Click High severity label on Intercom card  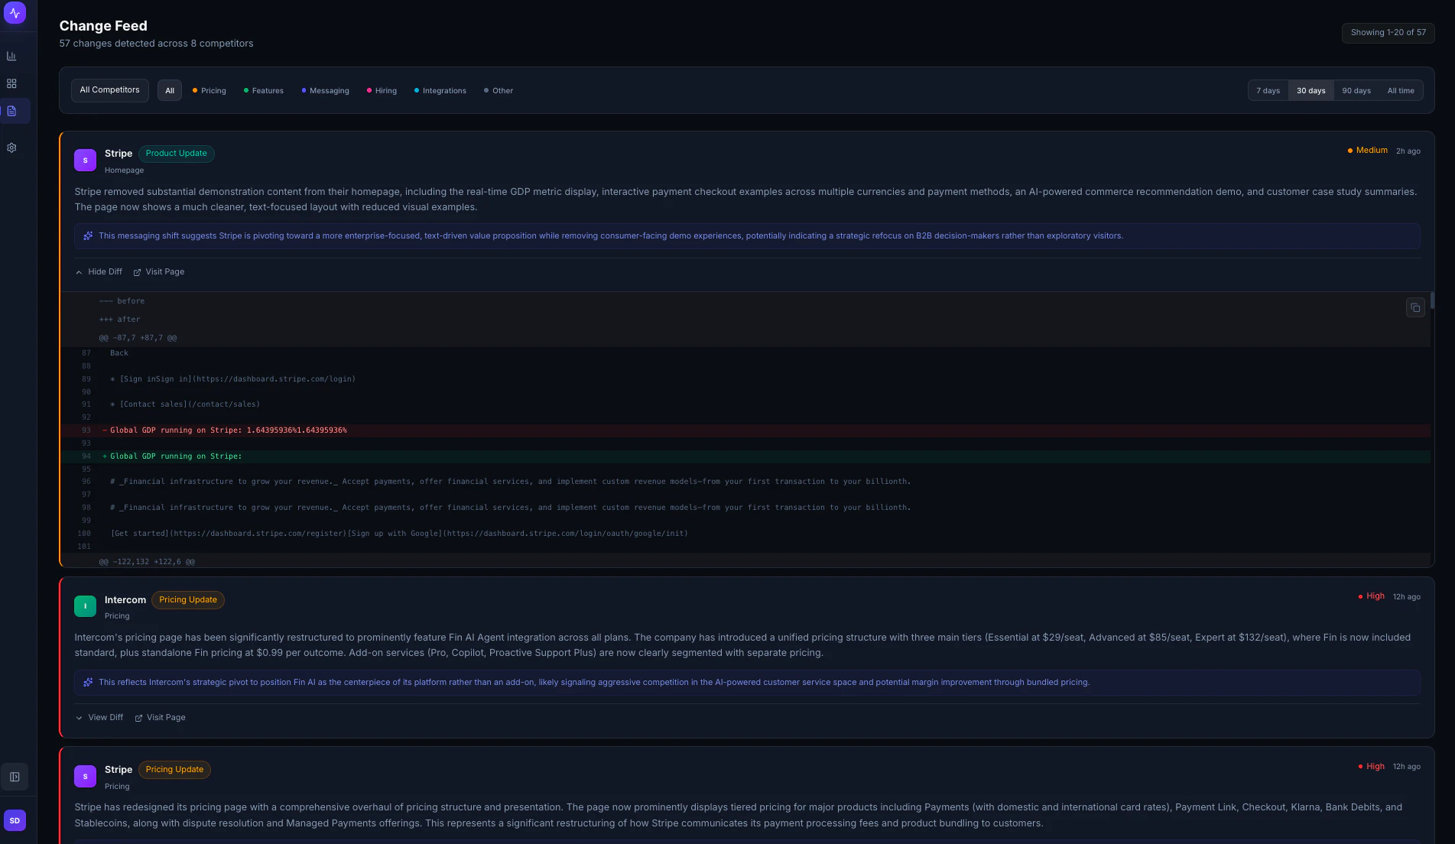click(x=1371, y=596)
